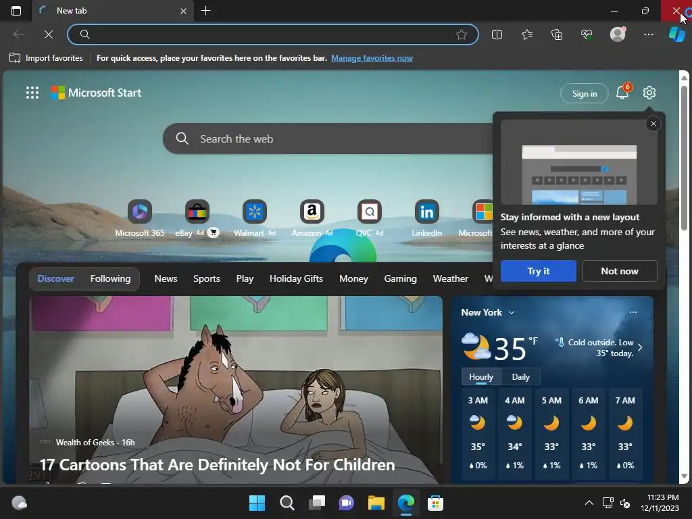The height and width of the screenshot is (519, 692).
Task: Click Import favorites in favorites bar
Action: click(x=46, y=58)
